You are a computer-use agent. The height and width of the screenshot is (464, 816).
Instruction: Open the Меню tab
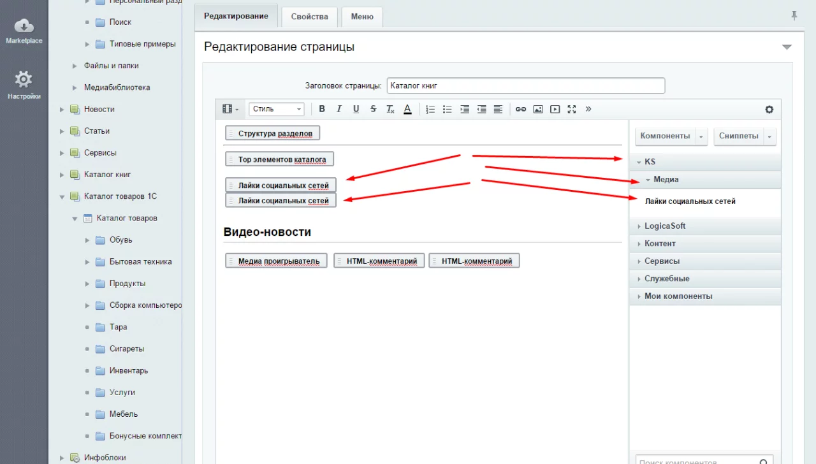point(362,17)
